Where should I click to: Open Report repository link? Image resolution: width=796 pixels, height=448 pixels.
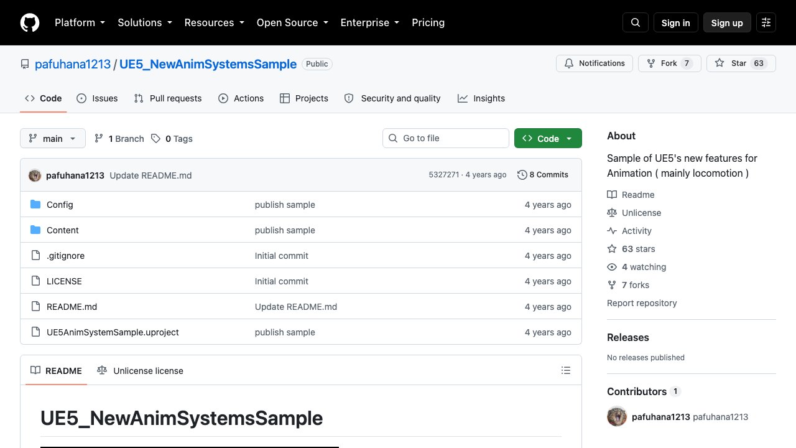(x=642, y=303)
